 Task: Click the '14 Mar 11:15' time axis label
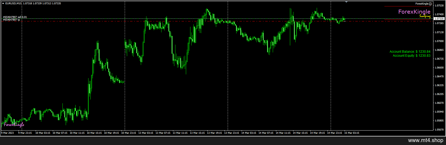pyautogui.click(x=283, y=133)
